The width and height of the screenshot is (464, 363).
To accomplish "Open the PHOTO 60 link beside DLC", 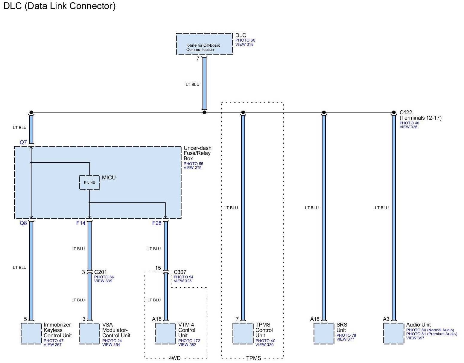I will (x=245, y=40).
